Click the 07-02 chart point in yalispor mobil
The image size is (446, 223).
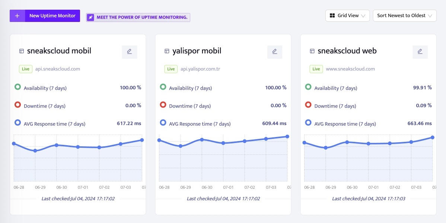(x=244, y=141)
